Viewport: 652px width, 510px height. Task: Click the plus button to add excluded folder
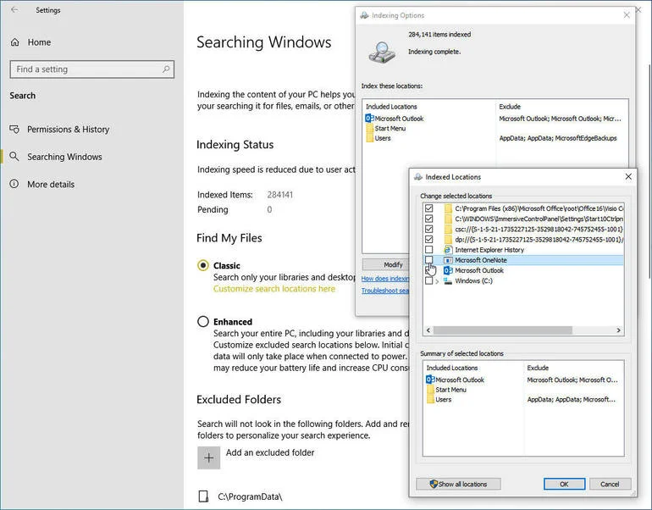point(209,458)
